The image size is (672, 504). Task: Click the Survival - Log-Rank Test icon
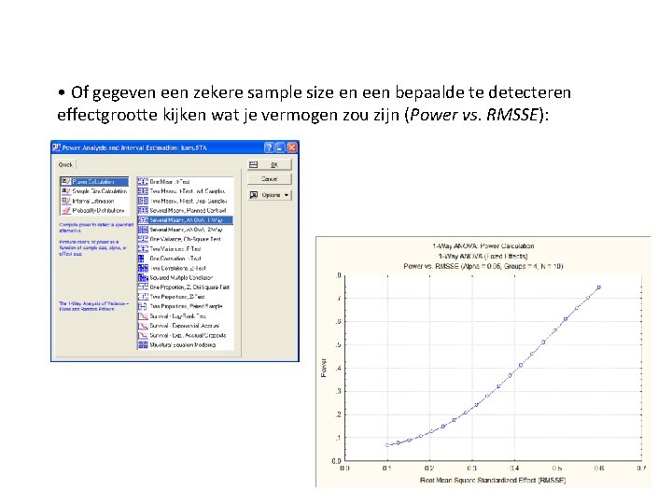143,316
